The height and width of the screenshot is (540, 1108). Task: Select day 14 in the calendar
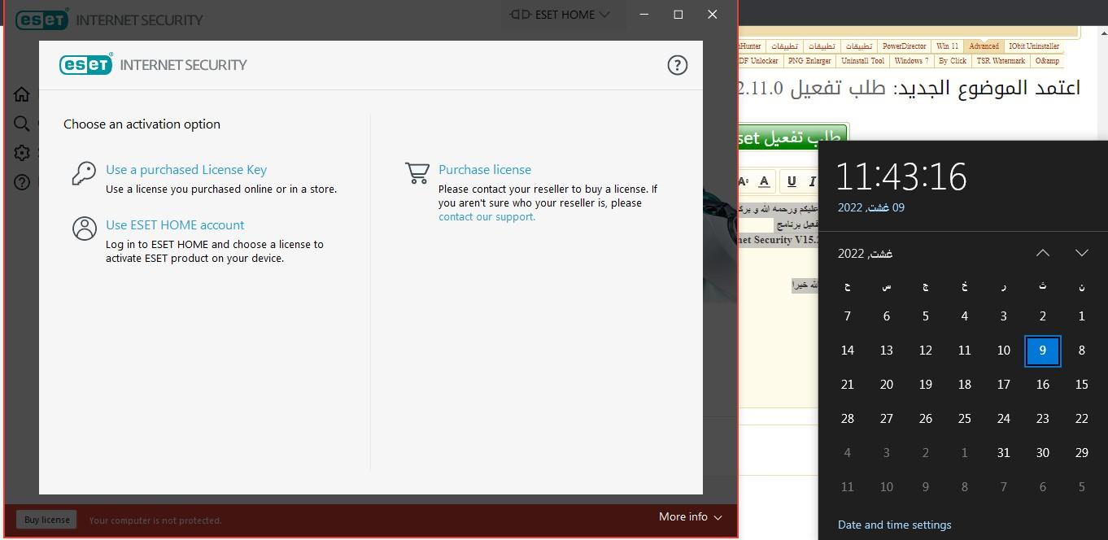[848, 351]
